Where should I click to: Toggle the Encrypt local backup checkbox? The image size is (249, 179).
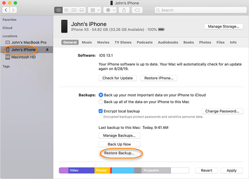101,111
